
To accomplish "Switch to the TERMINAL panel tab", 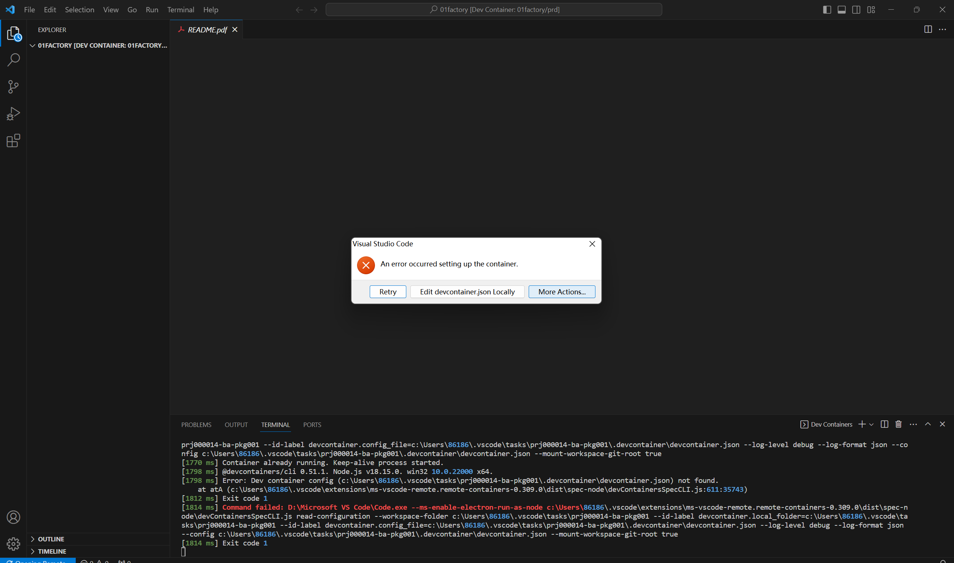I will (275, 424).
